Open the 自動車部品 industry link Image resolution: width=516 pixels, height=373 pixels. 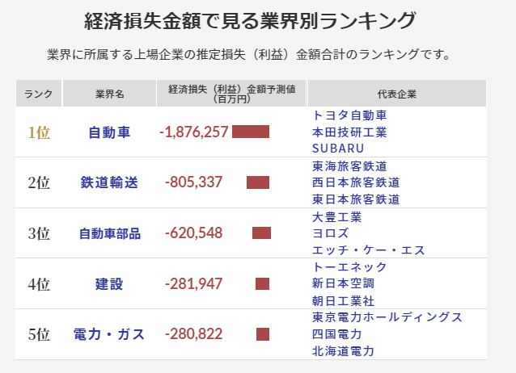110,233
